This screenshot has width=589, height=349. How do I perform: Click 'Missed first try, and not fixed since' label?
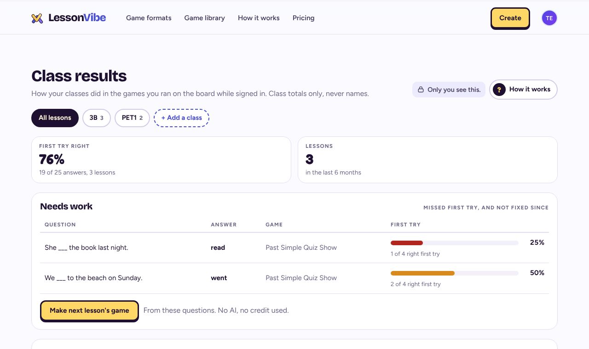(486, 208)
